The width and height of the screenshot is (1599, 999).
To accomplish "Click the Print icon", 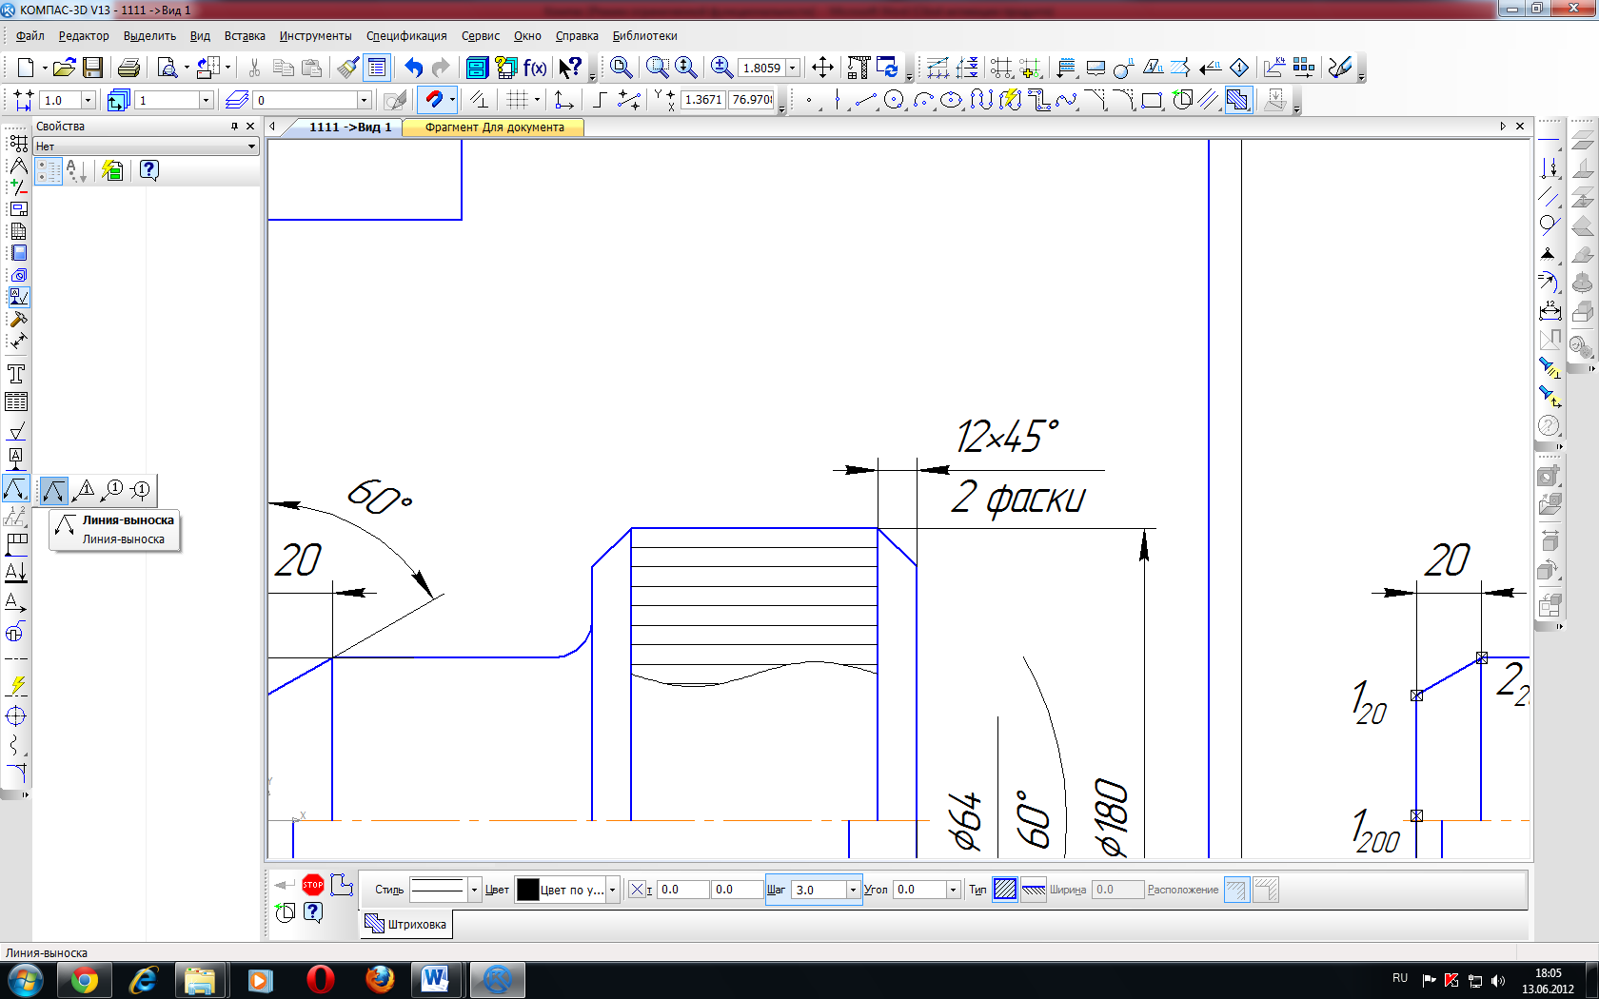I will pos(128,68).
